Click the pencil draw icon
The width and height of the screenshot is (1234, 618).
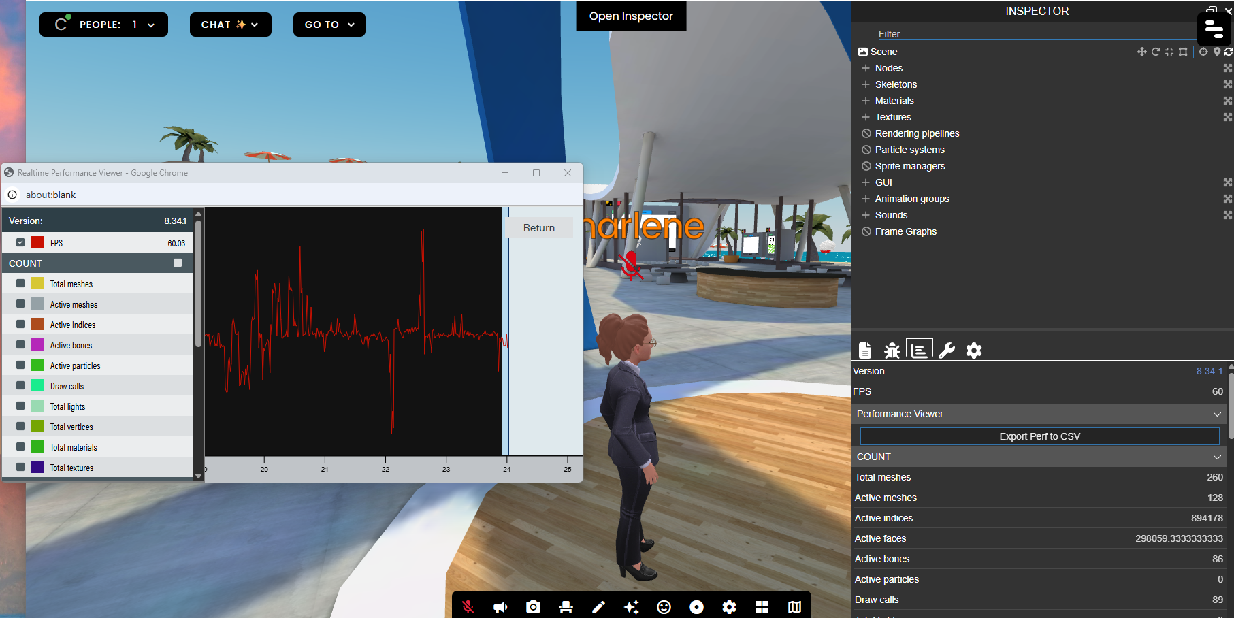click(x=598, y=606)
